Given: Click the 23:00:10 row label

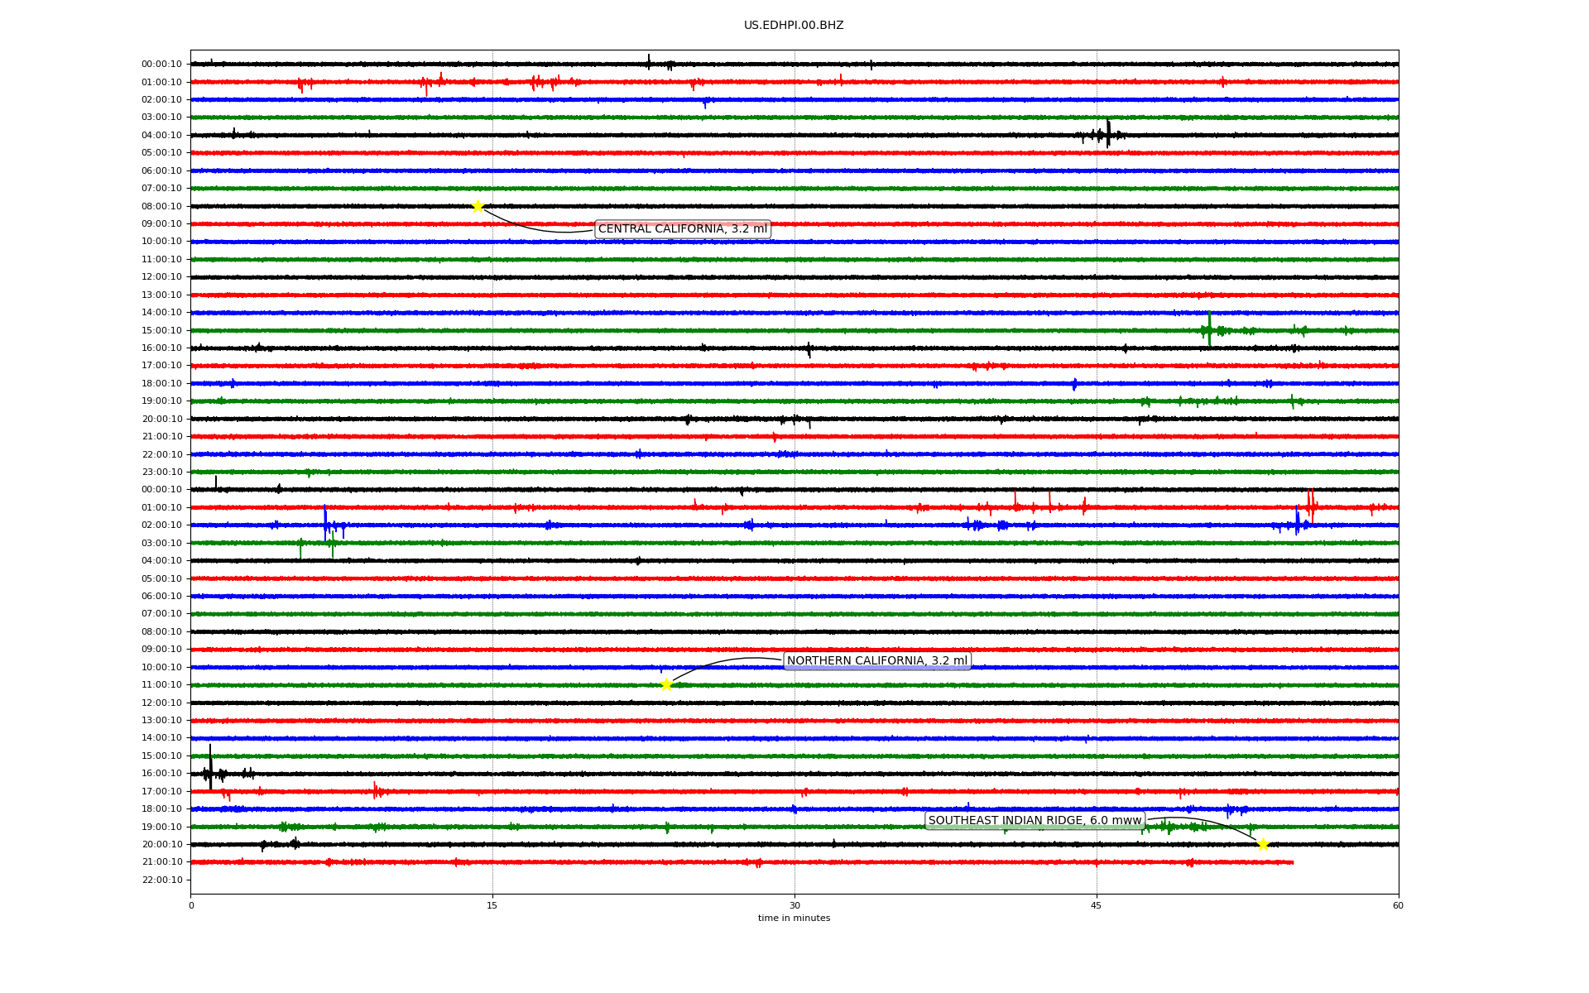Looking at the screenshot, I should [161, 473].
